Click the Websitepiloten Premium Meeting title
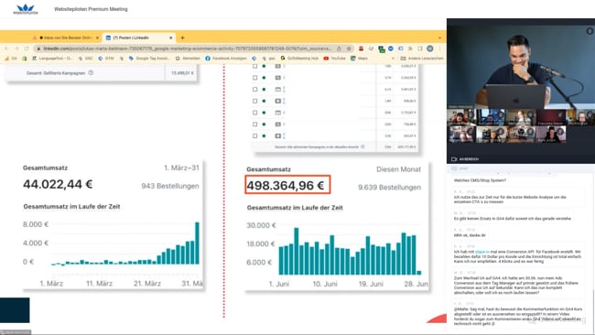Viewport: 595px width, 335px height. [x=91, y=9]
